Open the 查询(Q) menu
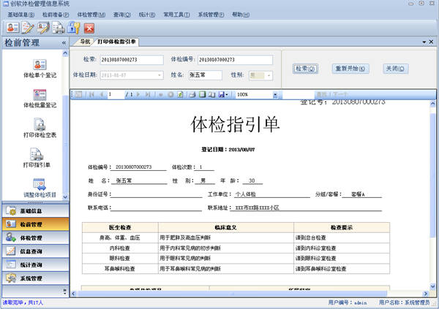 pos(122,15)
